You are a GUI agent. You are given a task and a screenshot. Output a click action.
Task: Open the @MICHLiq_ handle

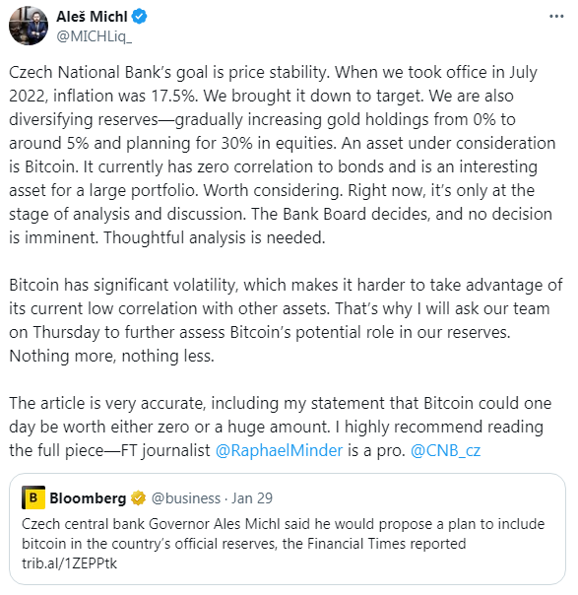(x=95, y=36)
